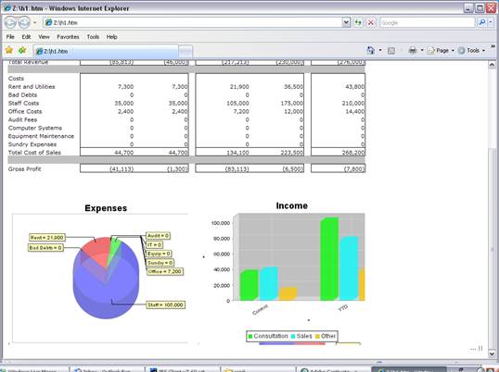Screen dimensions: 499x372
Task: Click the 'Staff = 105,000' pie label
Action: [x=165, y=304]
